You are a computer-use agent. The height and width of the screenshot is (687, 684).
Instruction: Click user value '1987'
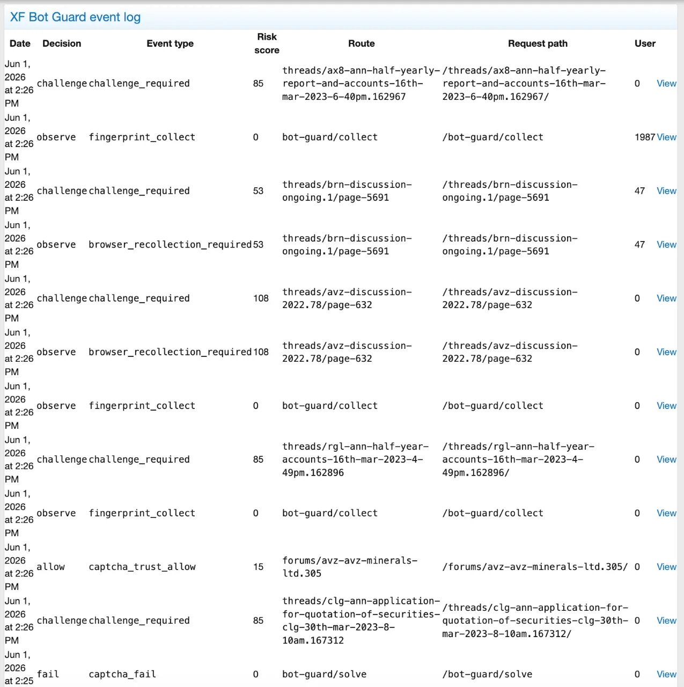645,137
